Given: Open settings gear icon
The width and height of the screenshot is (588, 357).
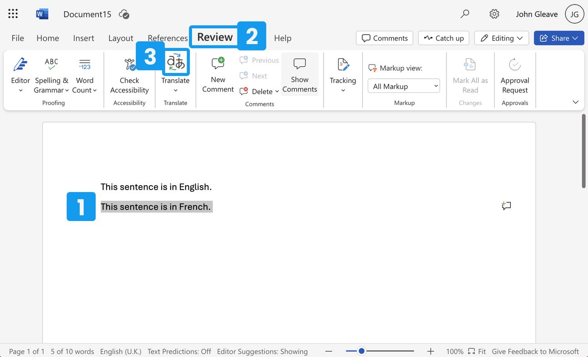Looking at the screenshot, I should tap(494, 14).
